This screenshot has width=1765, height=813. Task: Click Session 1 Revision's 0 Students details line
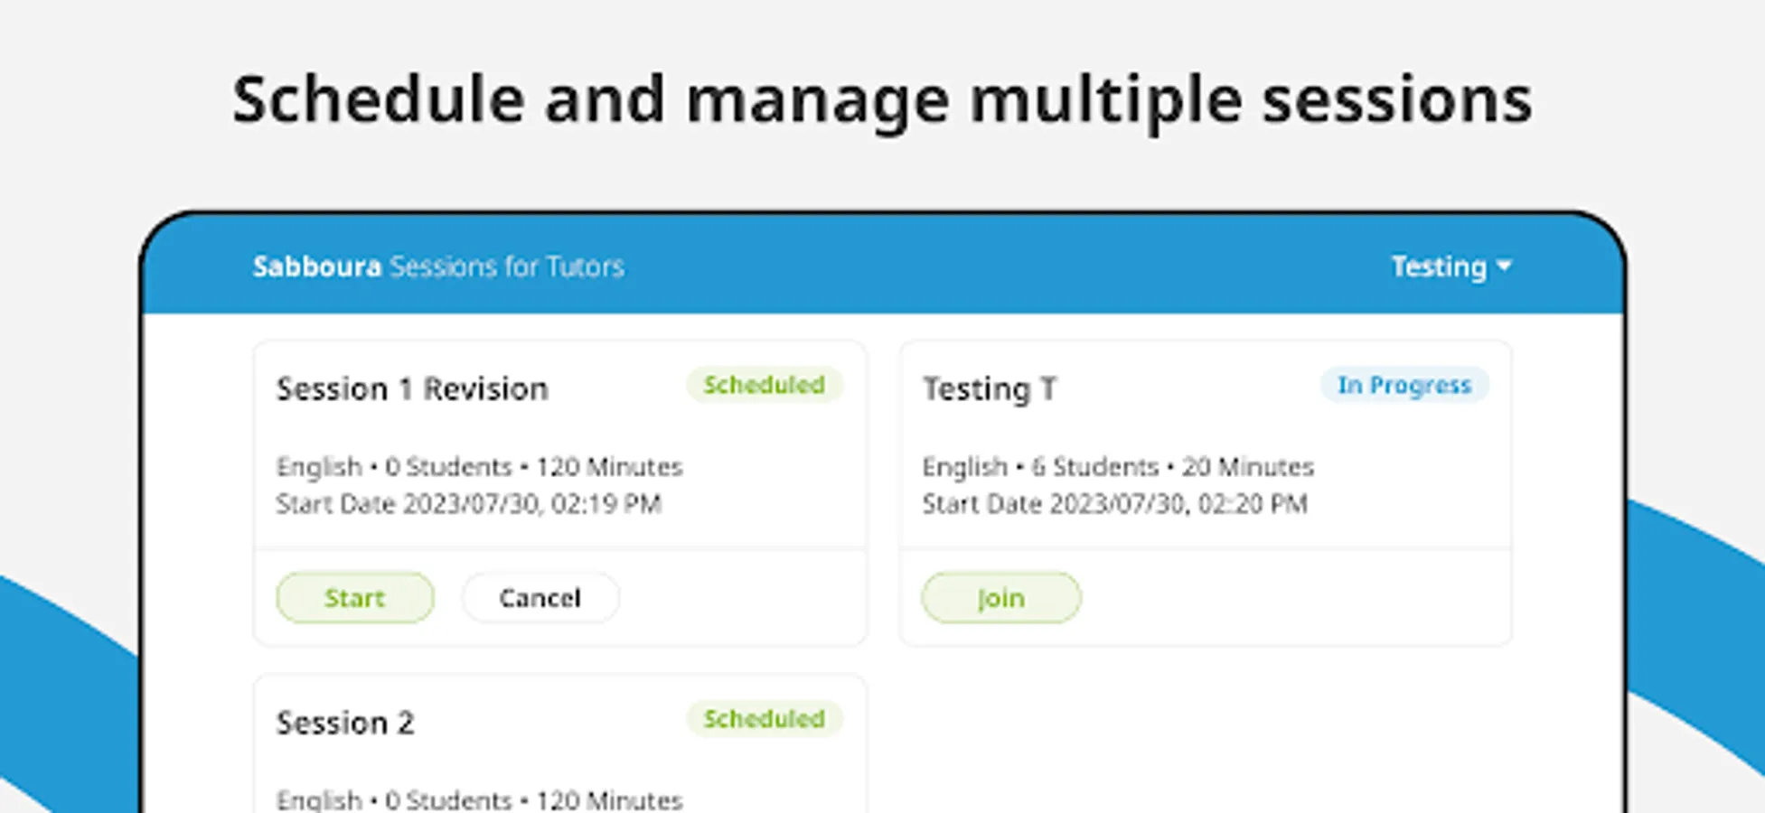pos(479,466)
